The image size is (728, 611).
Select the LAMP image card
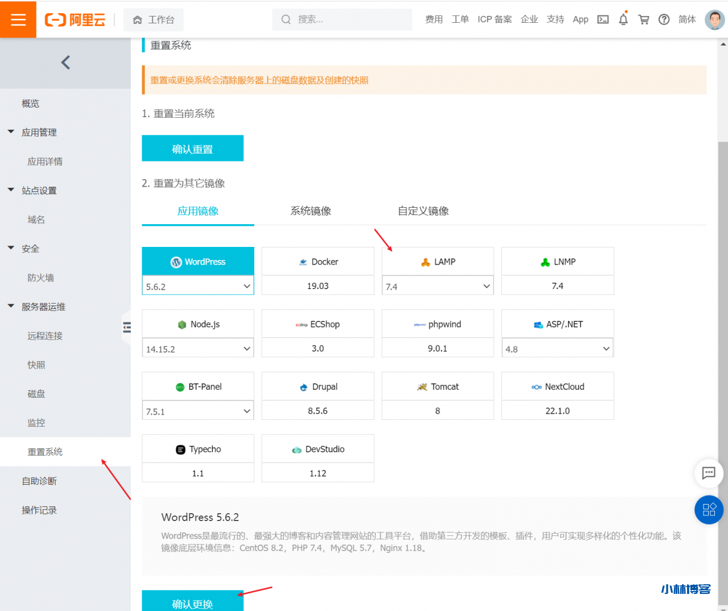438,262
